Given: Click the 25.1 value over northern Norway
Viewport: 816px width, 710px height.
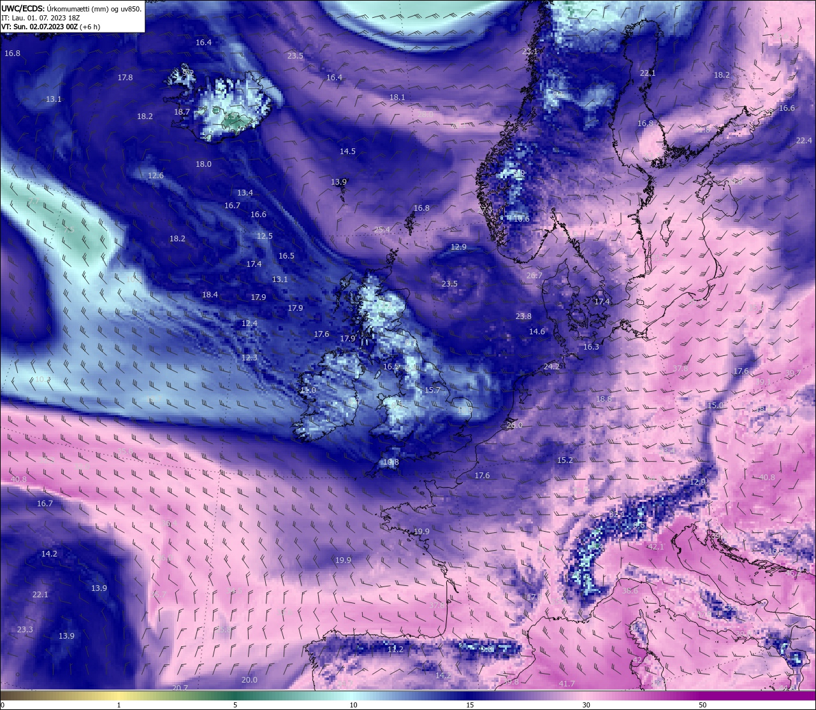Looking at the screenshot, I should (x=530, y=52).
